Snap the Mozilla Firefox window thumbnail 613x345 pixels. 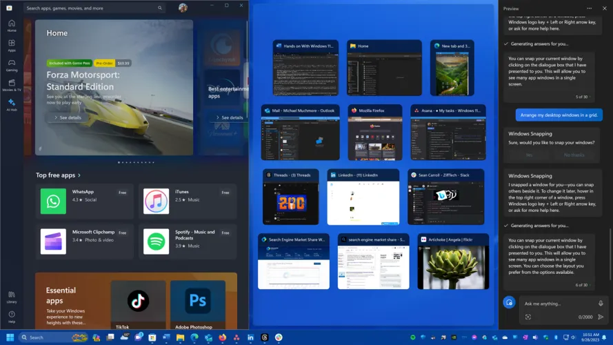point(374,132)
